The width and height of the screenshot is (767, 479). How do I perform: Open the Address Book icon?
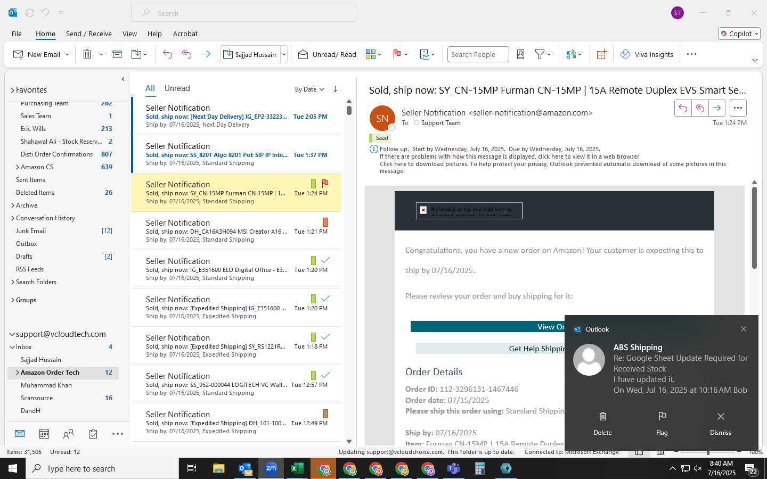pyautogui.click(x=521, y=54)
